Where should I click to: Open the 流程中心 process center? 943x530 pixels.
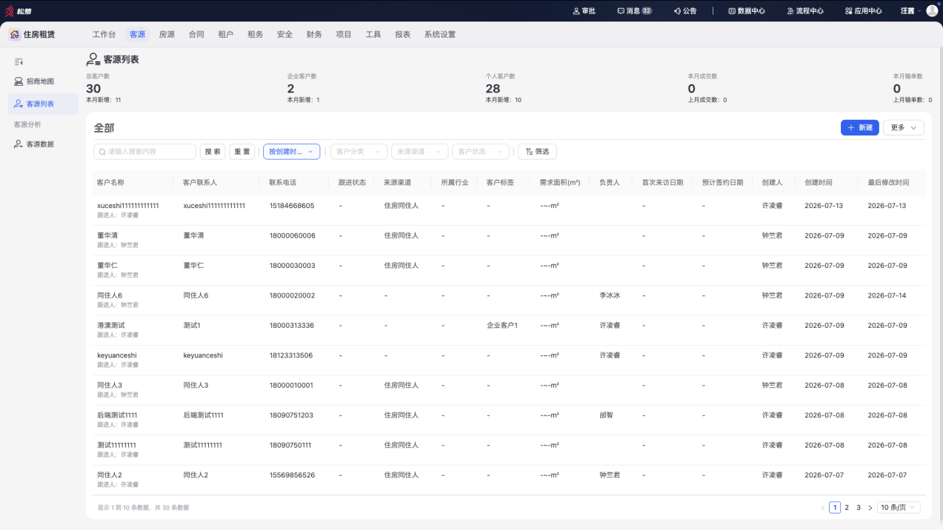(x=804, y=11)
